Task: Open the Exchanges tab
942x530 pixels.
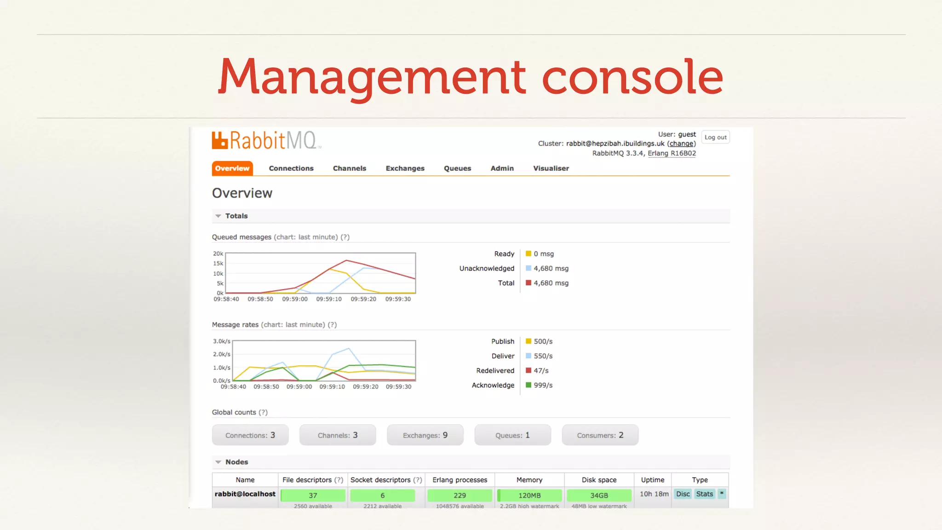Action: (405, 168)
